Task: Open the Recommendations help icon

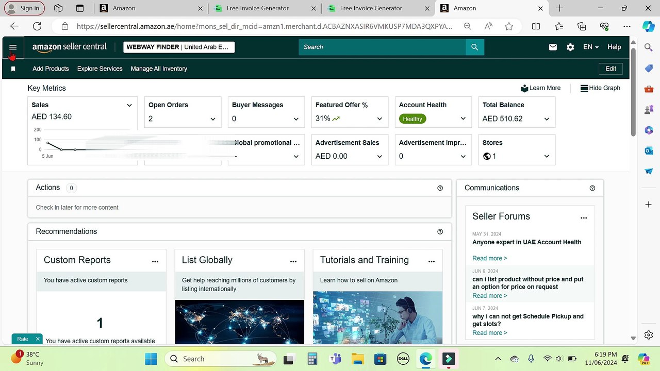Action: [x=440, y=232]
